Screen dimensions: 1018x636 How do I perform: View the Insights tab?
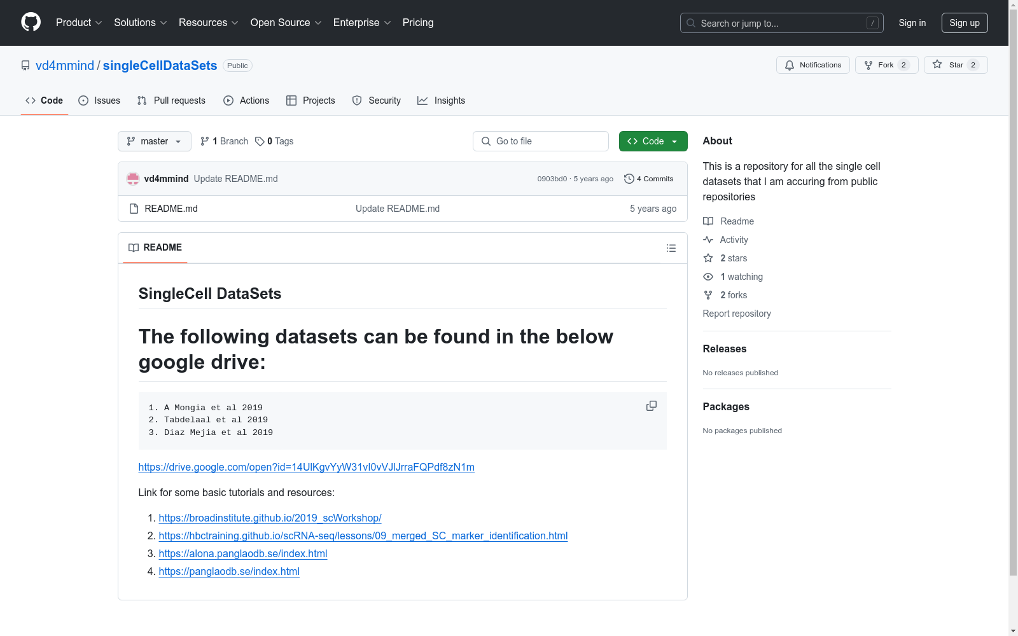pos(442,100)
